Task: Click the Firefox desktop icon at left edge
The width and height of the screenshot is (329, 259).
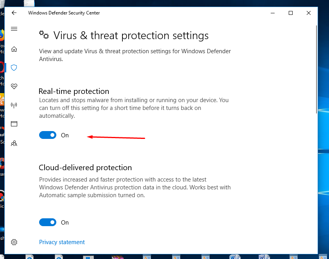Action: [x=2, y=35]
